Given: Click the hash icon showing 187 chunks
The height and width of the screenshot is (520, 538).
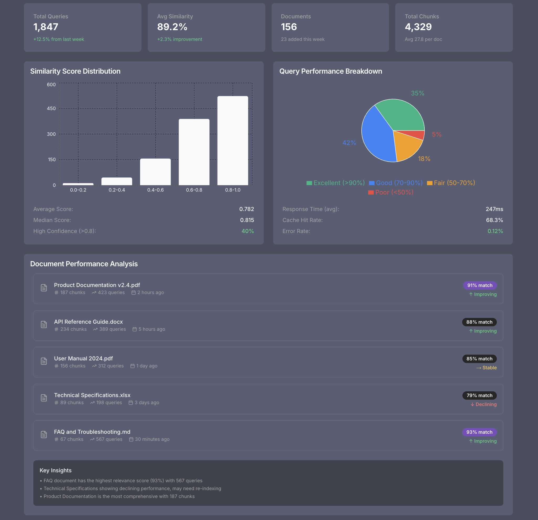Looking at the screenshot, I should click(56, 292).
